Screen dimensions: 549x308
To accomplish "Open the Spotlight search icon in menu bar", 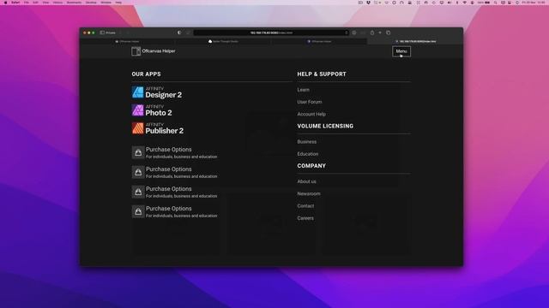I will click(496, 3).
